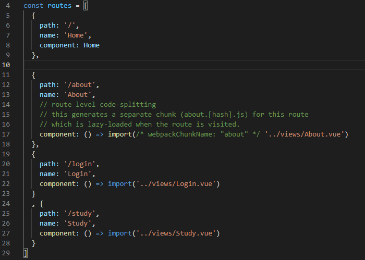Viewport: 365px width, 260px height.
Task: Click the import keyword on line 22
Action: coord(120,184)
